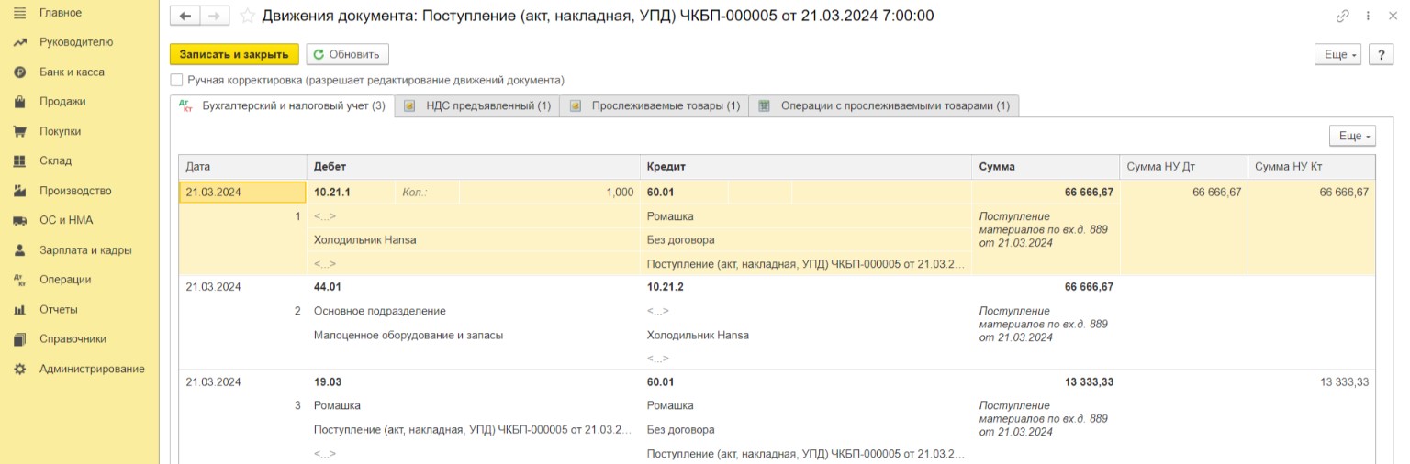Go back with the left arrow button
1410x464 pixels.
[x=185, y=16]
